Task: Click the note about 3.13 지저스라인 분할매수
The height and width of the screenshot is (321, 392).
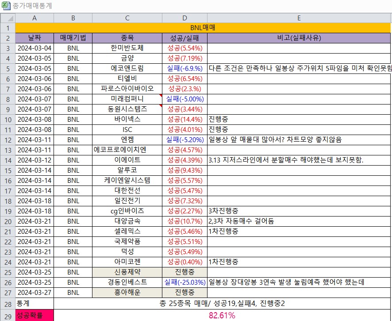Action: pyautogui.click(x=299, y=160)
